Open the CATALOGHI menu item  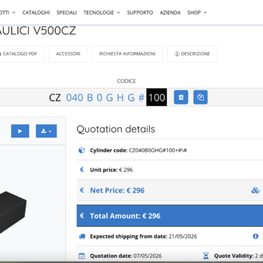coord(36,12)
